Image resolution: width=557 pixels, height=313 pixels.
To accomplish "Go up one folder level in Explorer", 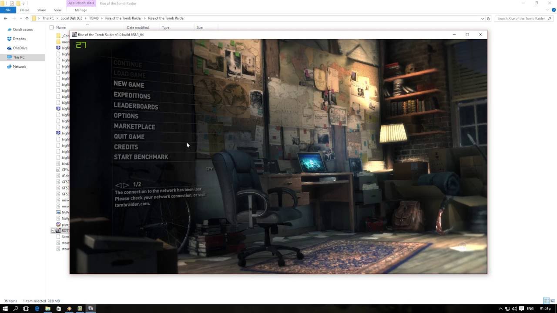I will 27,18.
